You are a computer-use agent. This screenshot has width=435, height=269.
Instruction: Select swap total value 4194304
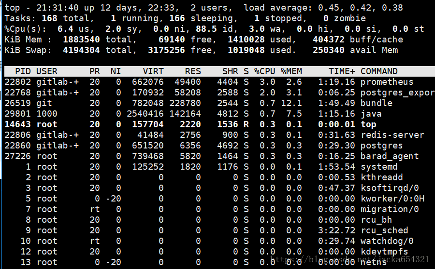(81, 50)
